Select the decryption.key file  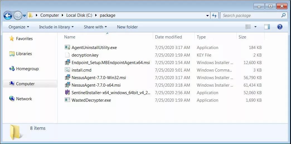[x=85, y=55]
